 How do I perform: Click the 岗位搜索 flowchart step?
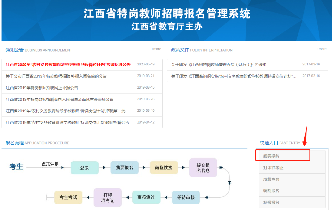coord(164,167)
